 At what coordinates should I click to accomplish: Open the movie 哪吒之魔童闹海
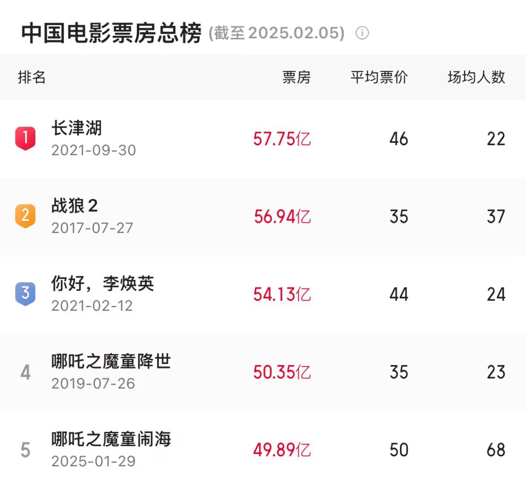click(111, 439)
